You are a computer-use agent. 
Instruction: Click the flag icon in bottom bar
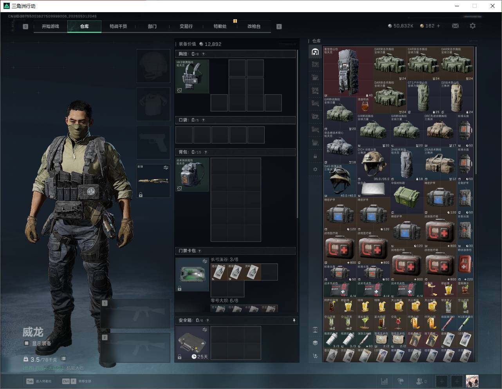click(401, 381)
